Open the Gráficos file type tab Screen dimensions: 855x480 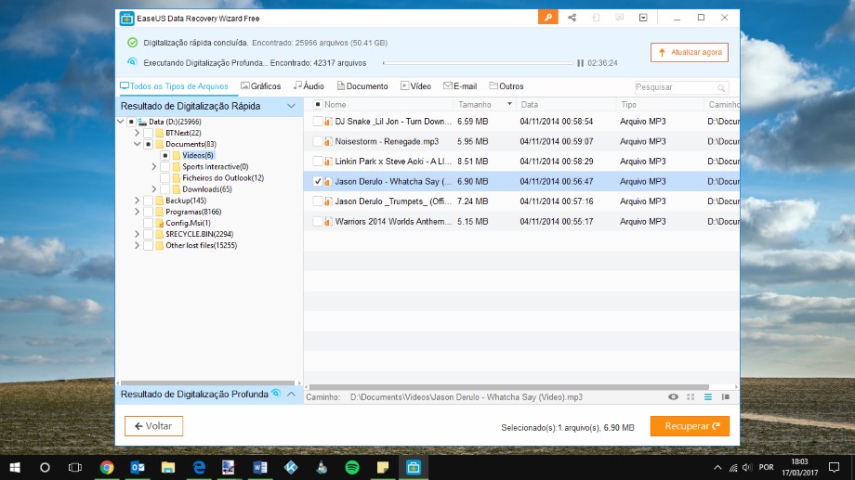pos(260,86)
